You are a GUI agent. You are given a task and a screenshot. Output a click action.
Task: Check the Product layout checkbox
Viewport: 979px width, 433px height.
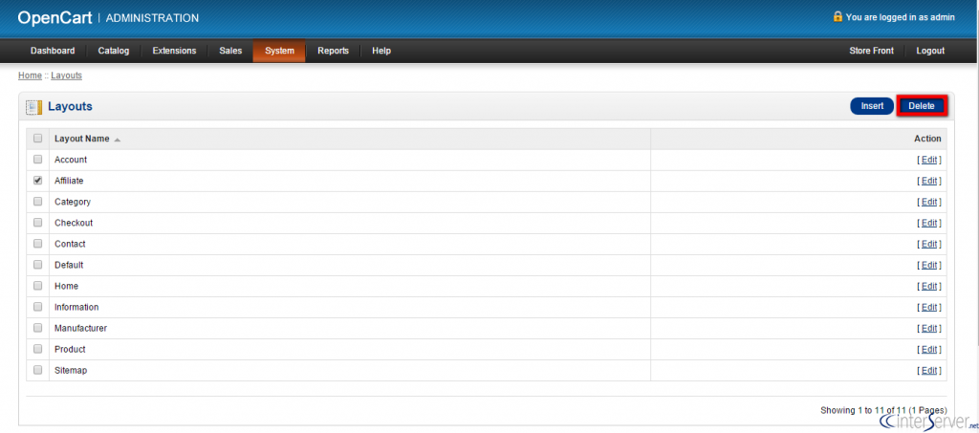37,349
